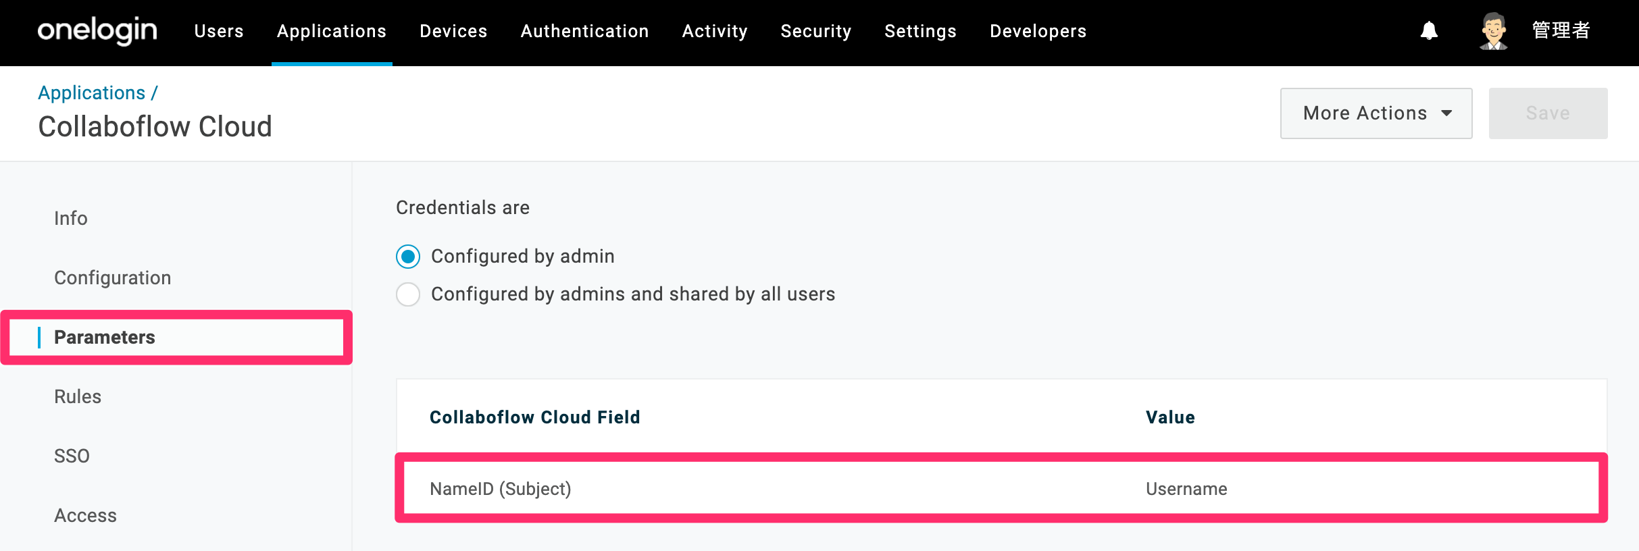This screenshot has width=1639, height=551.
Task: Open the NameID (Subject) parameter row
Action: click(1001, 488)
